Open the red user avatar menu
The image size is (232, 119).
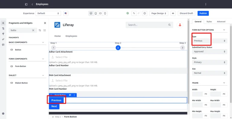tap(180, 25)
